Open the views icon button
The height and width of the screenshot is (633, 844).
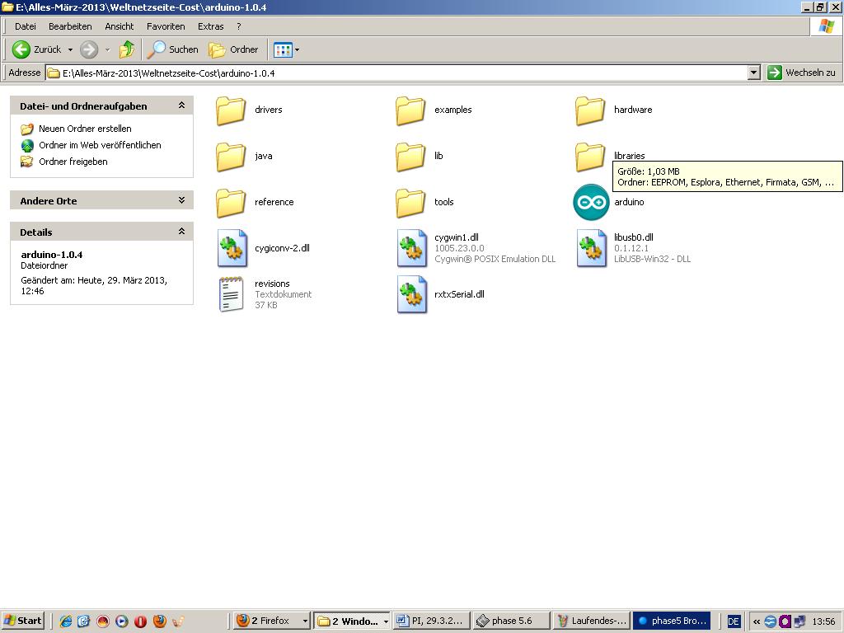(x=284, y=50)
